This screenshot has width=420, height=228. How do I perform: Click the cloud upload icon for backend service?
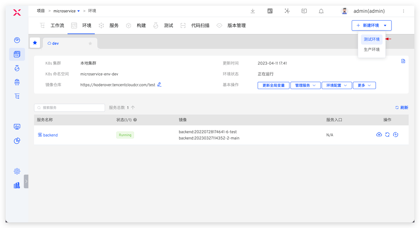(379, 134)
